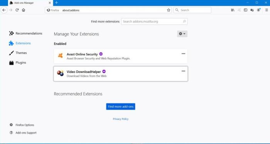
Task: Click the forward navigation arrow
Action: pos(11,10)
